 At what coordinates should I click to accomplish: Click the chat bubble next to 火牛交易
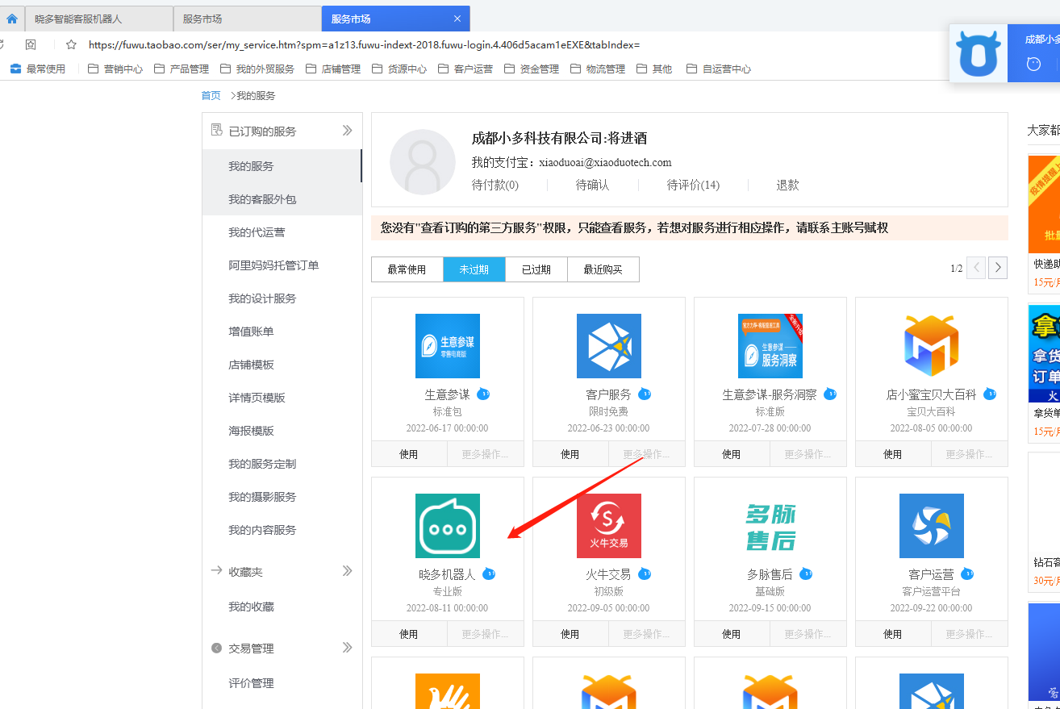(645, 573)
